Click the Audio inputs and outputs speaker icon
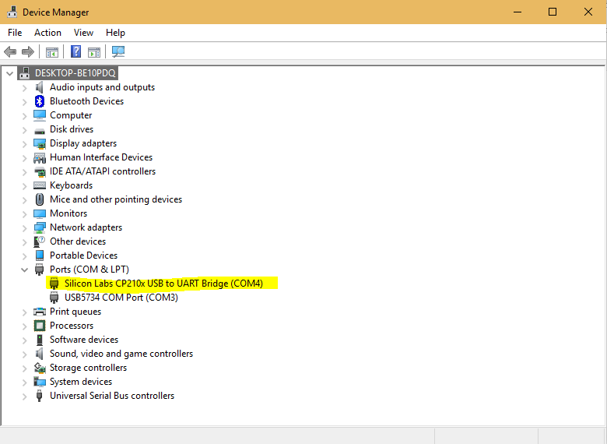The width and height of the screenshot is (607, 444). click(x=39, y=87)
